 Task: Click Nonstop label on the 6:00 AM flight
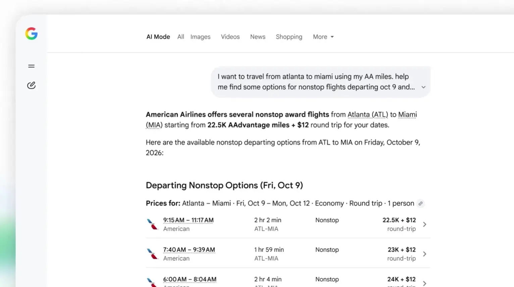[327, 279]
